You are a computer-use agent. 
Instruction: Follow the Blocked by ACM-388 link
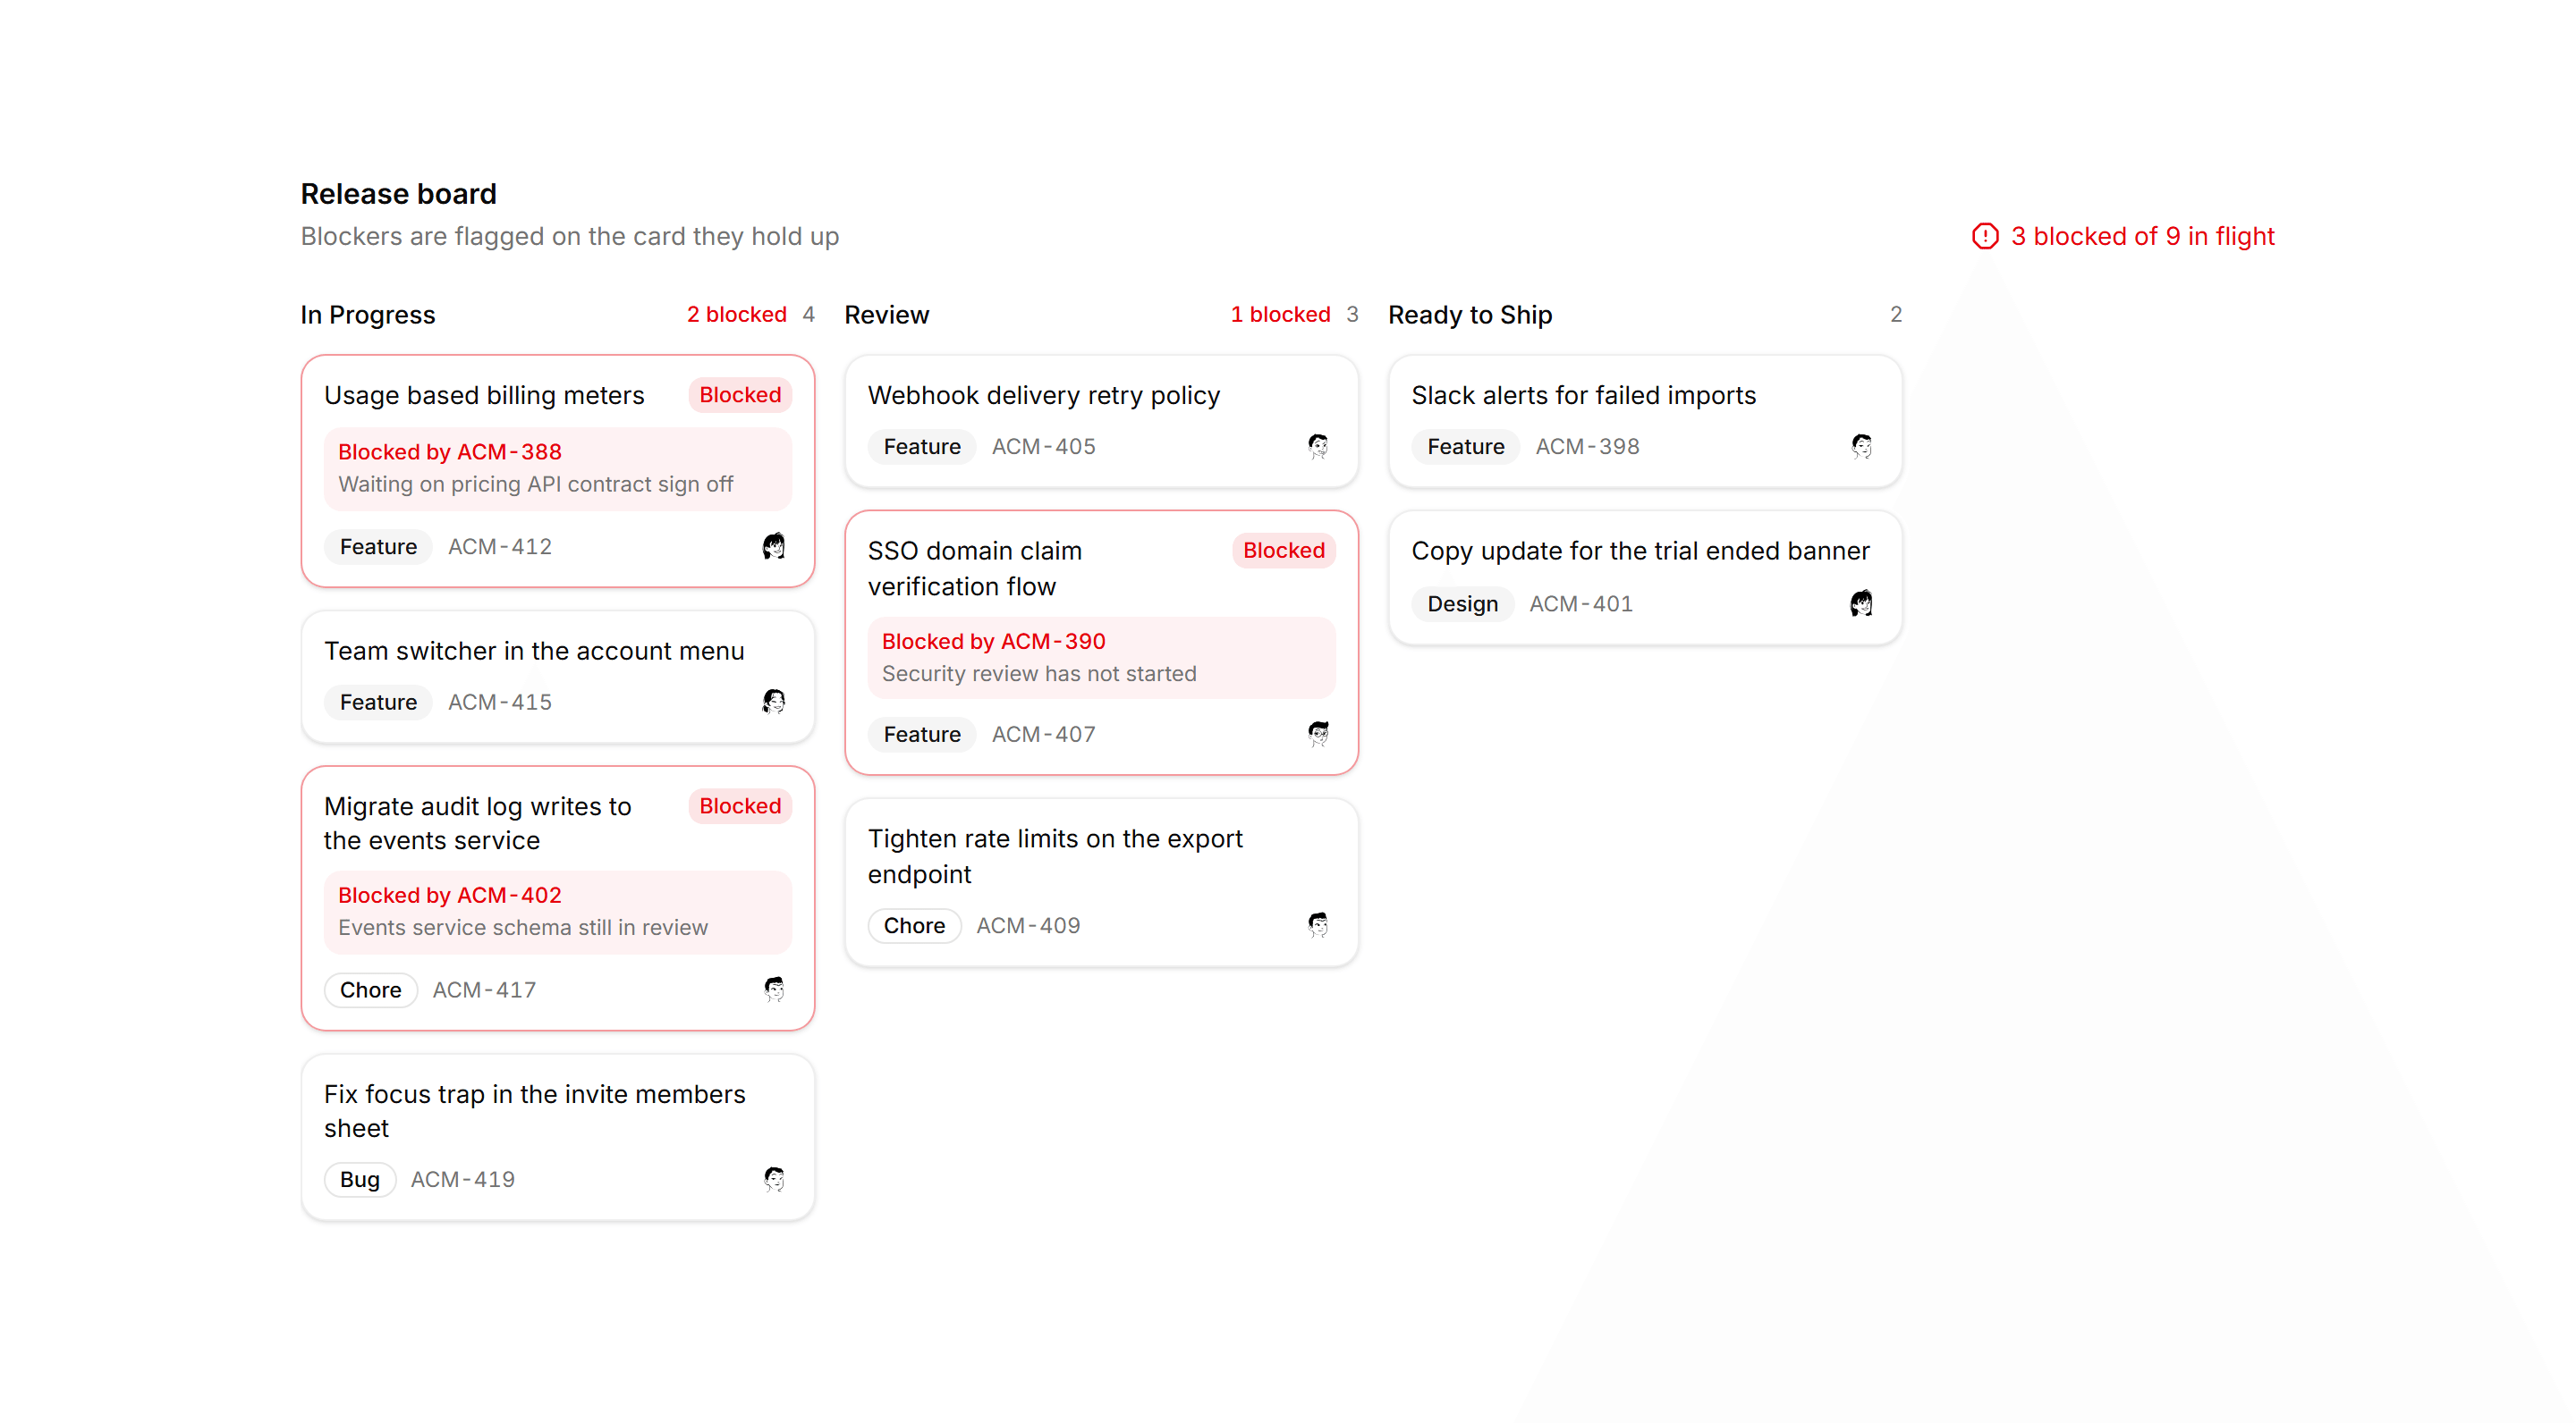[x=450, y=451]
